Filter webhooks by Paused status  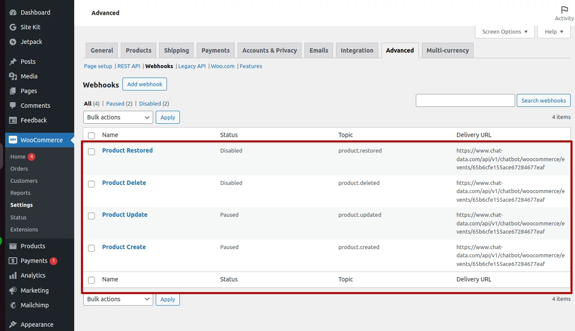[115, 103]
